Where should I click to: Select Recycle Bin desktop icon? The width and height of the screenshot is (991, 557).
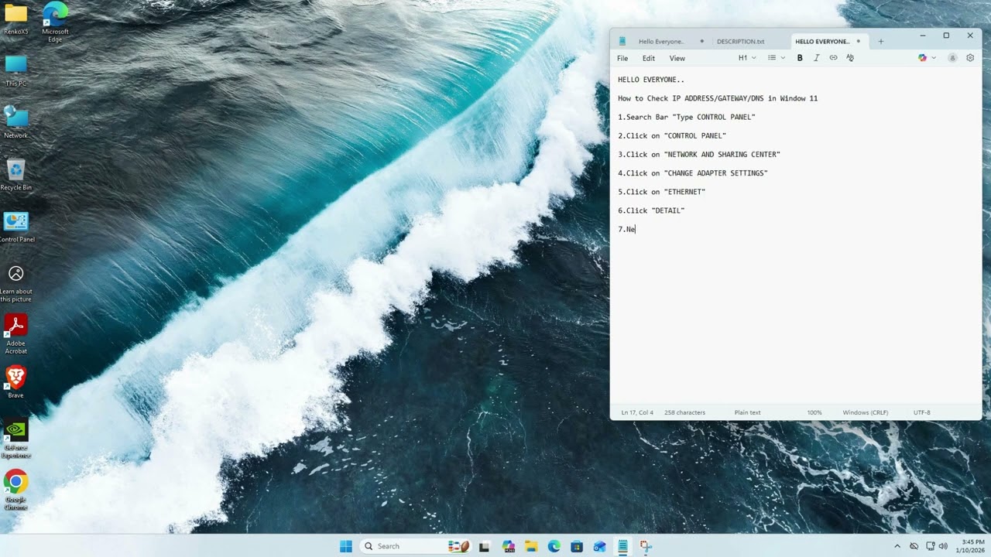point(15,175)
